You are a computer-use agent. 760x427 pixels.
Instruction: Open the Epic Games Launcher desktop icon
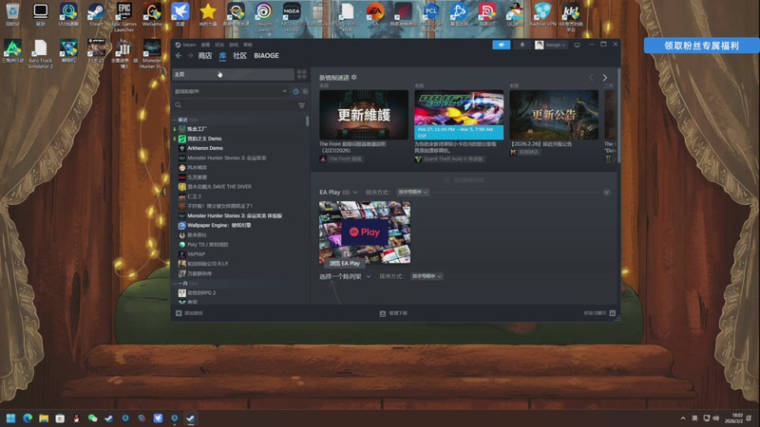coord(124,16)
